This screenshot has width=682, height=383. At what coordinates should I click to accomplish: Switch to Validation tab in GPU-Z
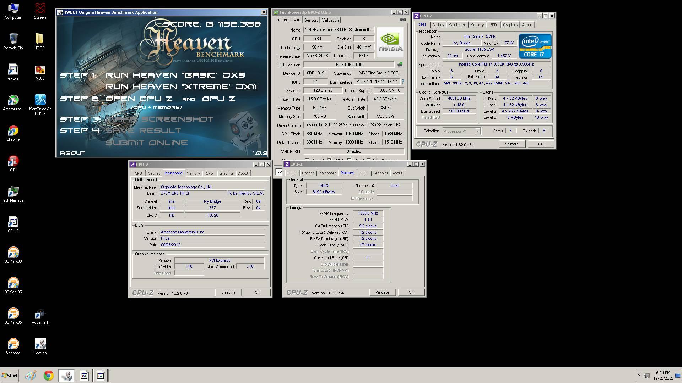330,20
